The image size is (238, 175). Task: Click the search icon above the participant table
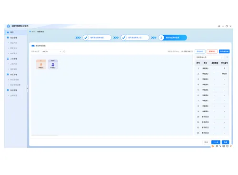[227, 57]
